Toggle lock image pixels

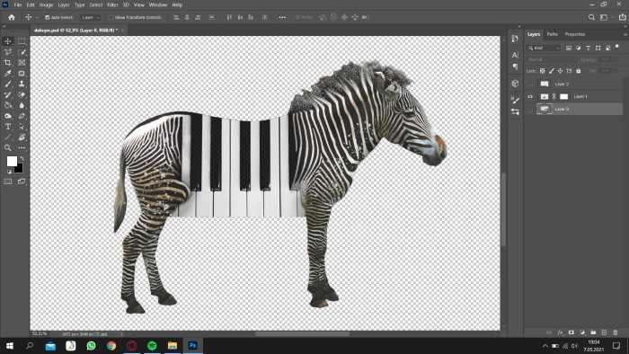(x=551, y=71)
